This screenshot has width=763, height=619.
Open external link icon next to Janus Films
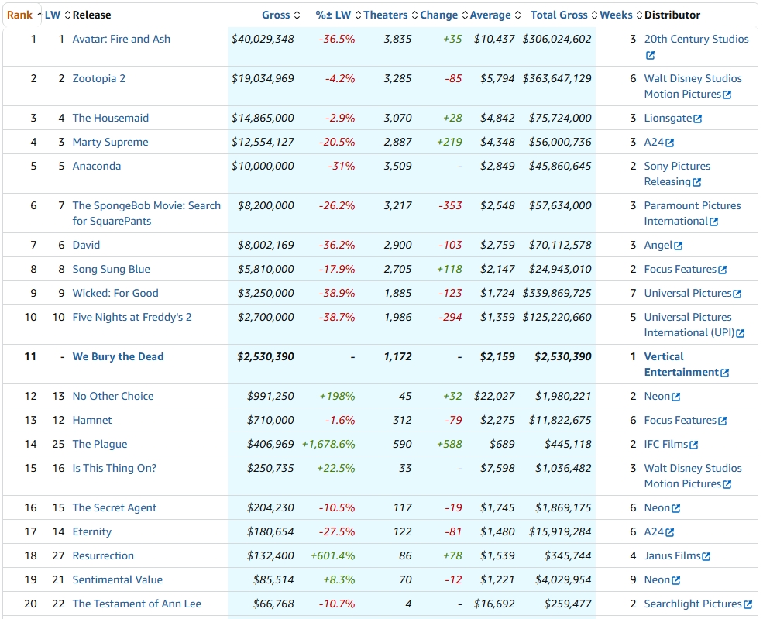[x=706, y=556]
